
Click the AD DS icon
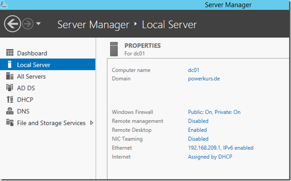point(10,87)
